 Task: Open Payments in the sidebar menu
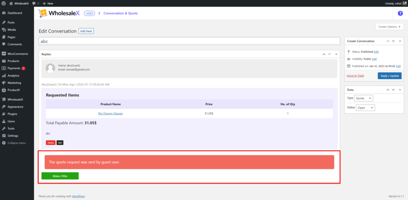click(x=14, y=68)
